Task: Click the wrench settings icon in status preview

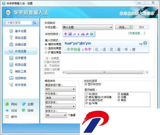Action: pos(87,34)
